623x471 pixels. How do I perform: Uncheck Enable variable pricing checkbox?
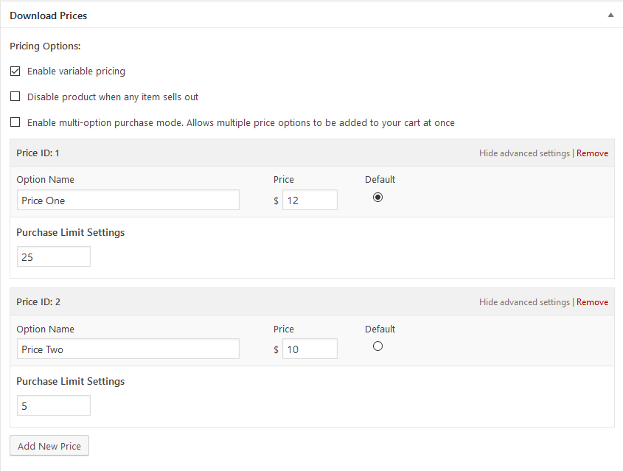coord(15,71)
